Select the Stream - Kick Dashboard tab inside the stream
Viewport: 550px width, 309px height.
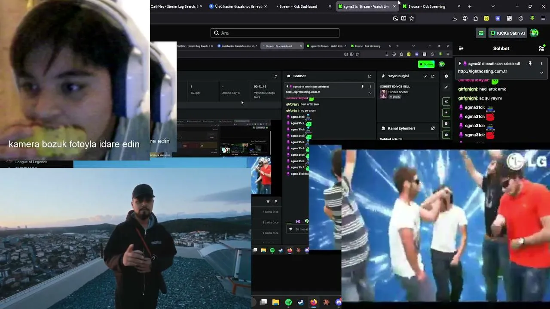[282, 46]
